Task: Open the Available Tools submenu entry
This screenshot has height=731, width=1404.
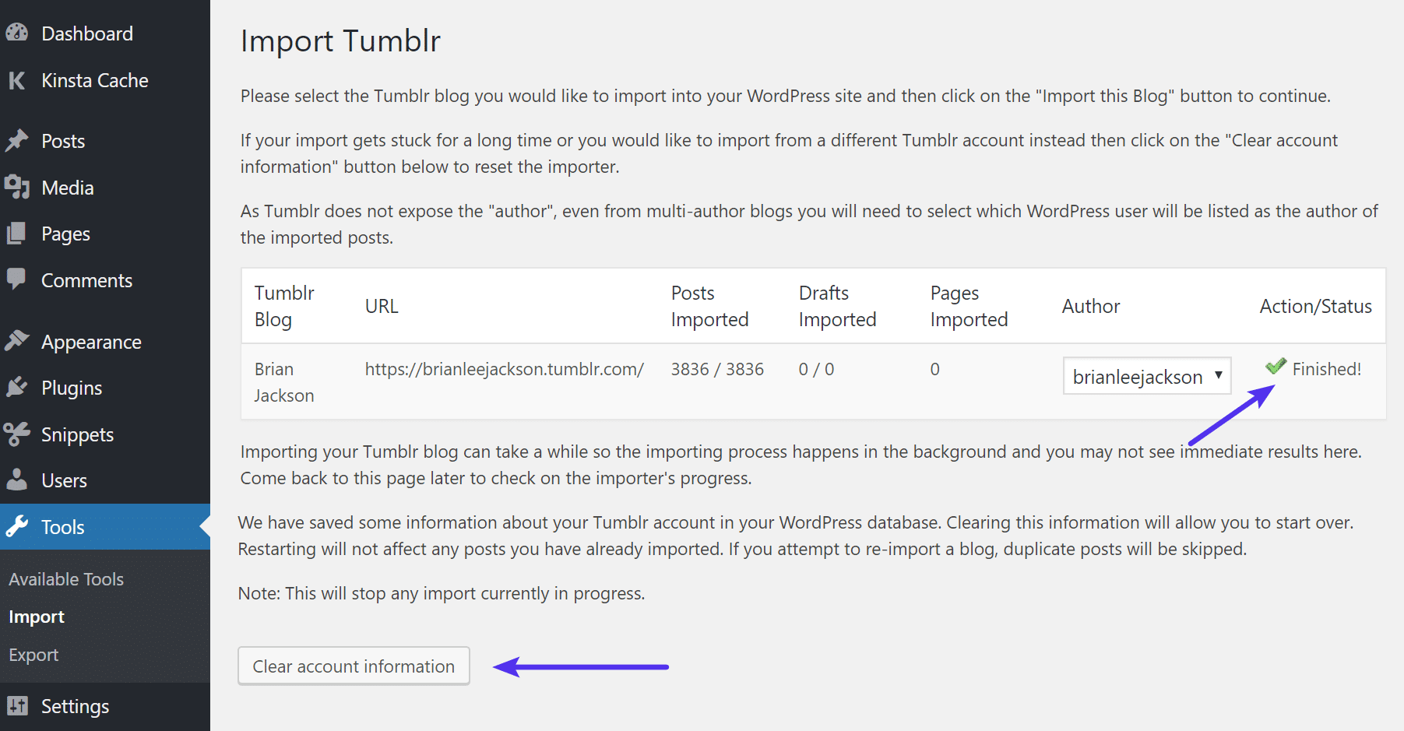Action: click(65, 578)
